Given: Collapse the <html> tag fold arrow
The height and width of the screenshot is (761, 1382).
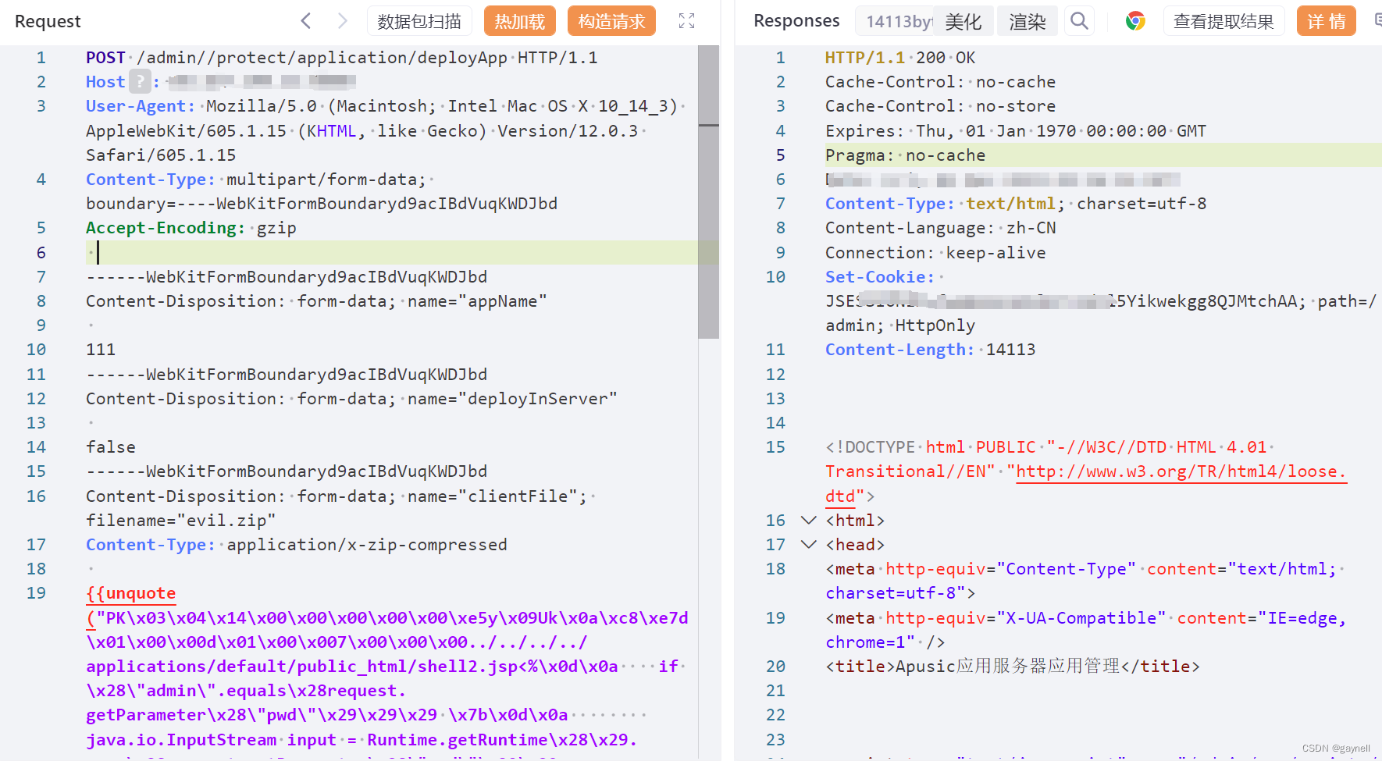Looking at the screenshot, I should click(x=809, y=520).
